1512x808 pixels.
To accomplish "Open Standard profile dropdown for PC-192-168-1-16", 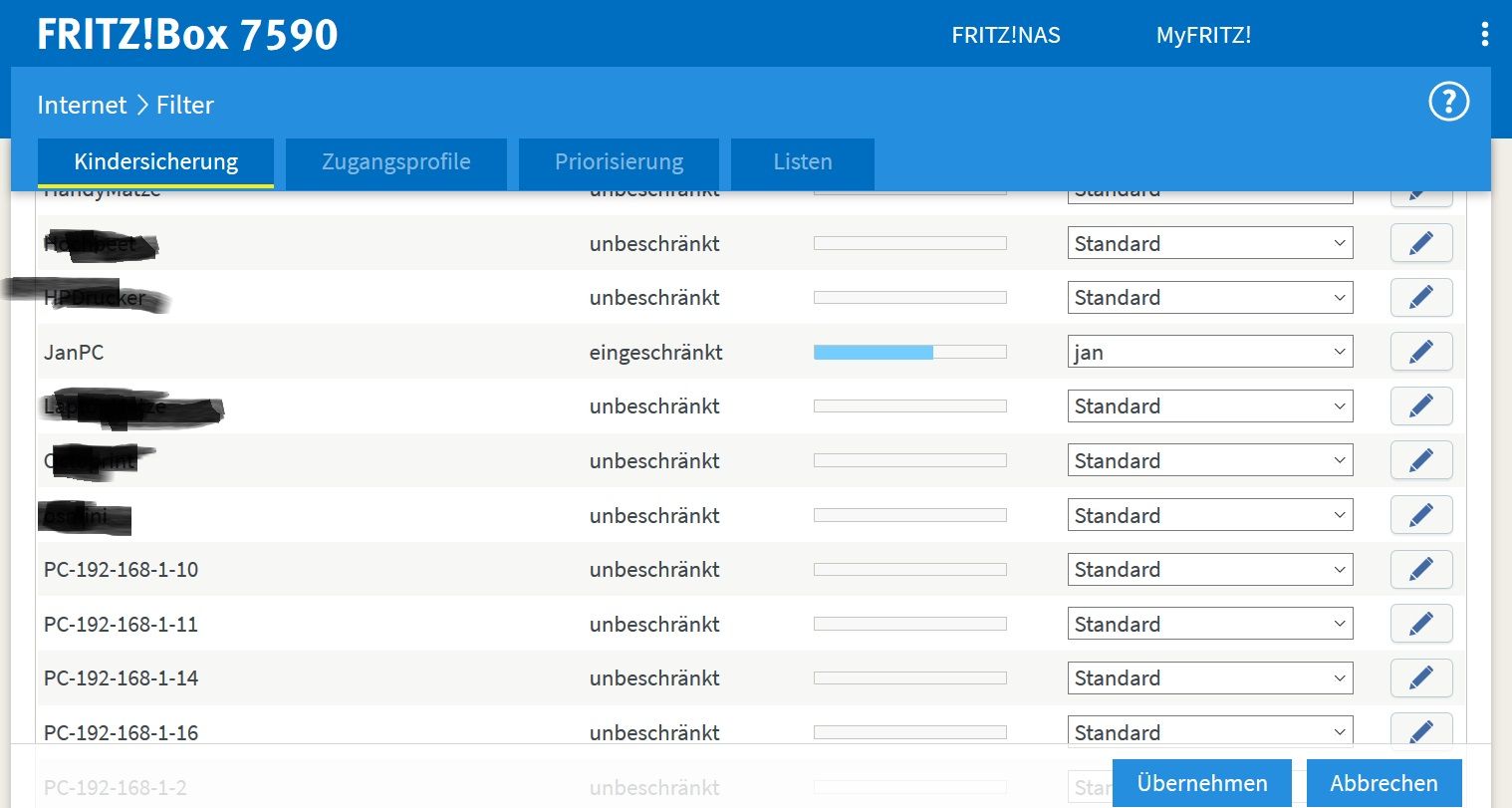I will (1210, 730).
